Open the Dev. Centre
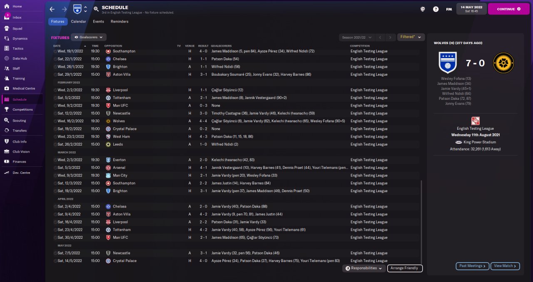This screenshot has height=282, width=533. pyautogui.click(x=22, y=173)
